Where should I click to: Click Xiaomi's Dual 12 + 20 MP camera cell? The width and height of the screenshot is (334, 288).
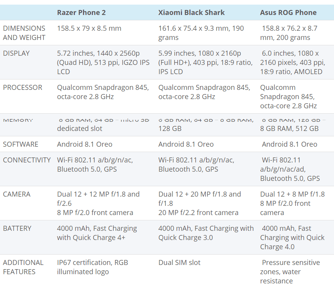click(x=200, y=203)
